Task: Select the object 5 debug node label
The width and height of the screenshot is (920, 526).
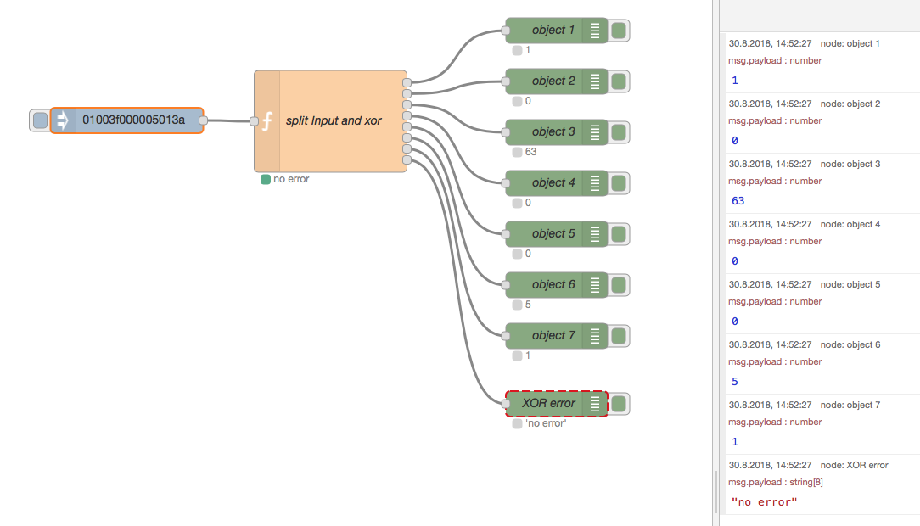Action: pyautogui.click(x=553, y=234)
